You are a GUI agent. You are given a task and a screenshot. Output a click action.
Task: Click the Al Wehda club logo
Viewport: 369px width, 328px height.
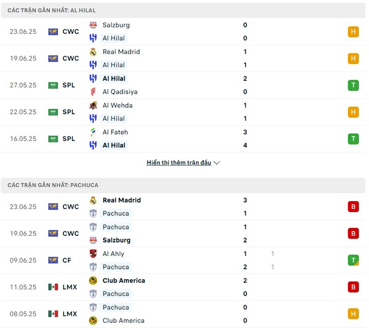(93, 105)
